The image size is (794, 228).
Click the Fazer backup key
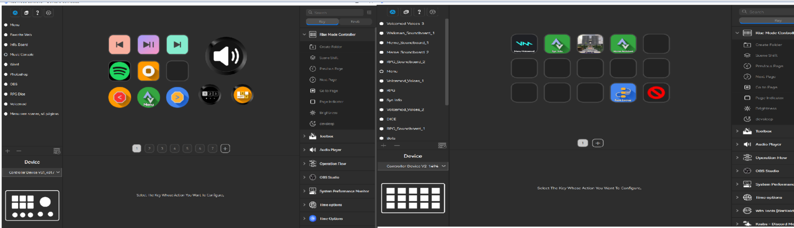coord(623,93)
